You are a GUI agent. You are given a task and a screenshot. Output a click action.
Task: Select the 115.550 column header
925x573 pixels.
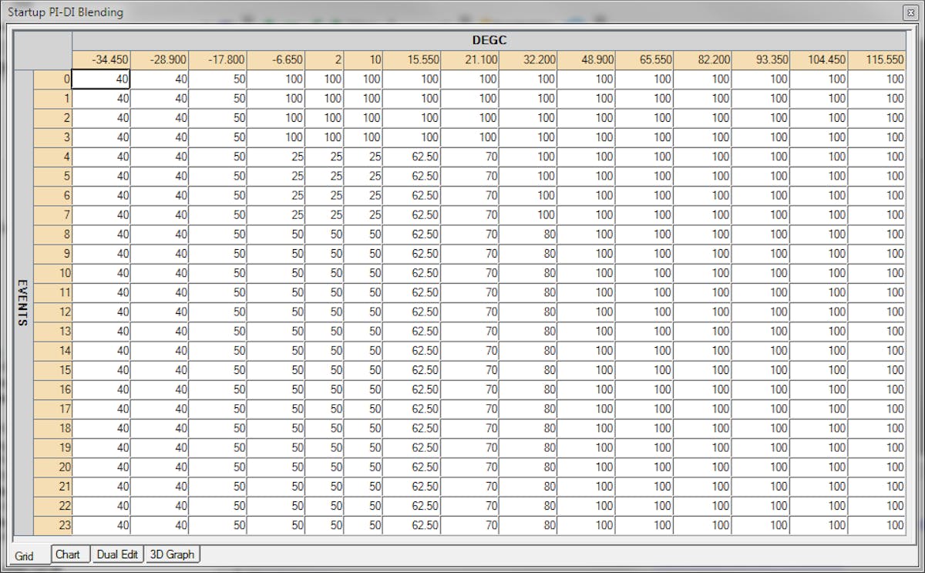(x=876, y=59)
